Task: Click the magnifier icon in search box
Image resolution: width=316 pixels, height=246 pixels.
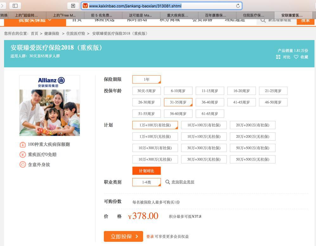Action: point(263,20)
